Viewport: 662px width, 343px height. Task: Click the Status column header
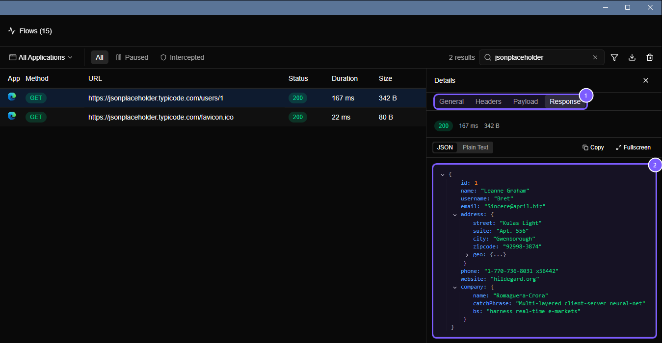(298, 78)
